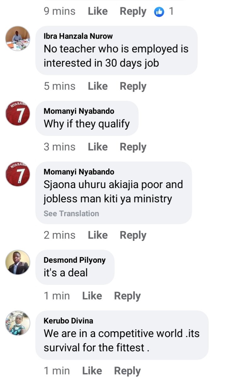Reply to Ibra Hanzala Nurow's comment
The width and height of the screenshot is (225, 386).
(x=133, y=87)
